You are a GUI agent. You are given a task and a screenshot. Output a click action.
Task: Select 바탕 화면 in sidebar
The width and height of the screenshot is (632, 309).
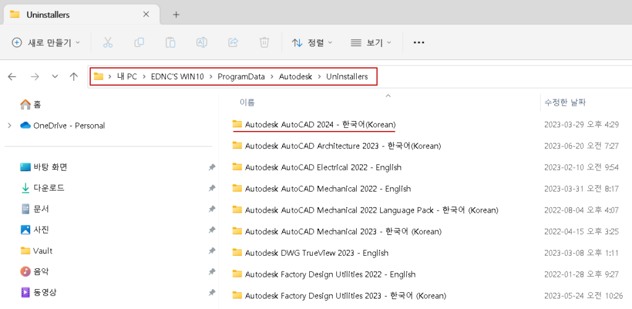[44, 167]
